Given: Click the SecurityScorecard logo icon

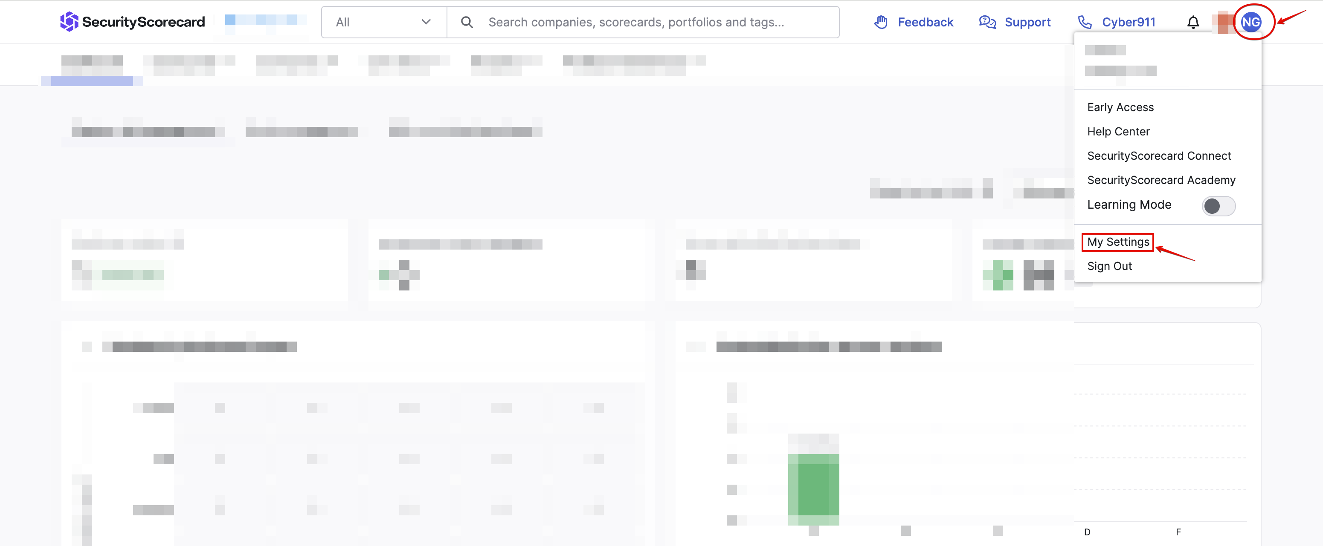Looking at the screenshot, I should 69,22.
